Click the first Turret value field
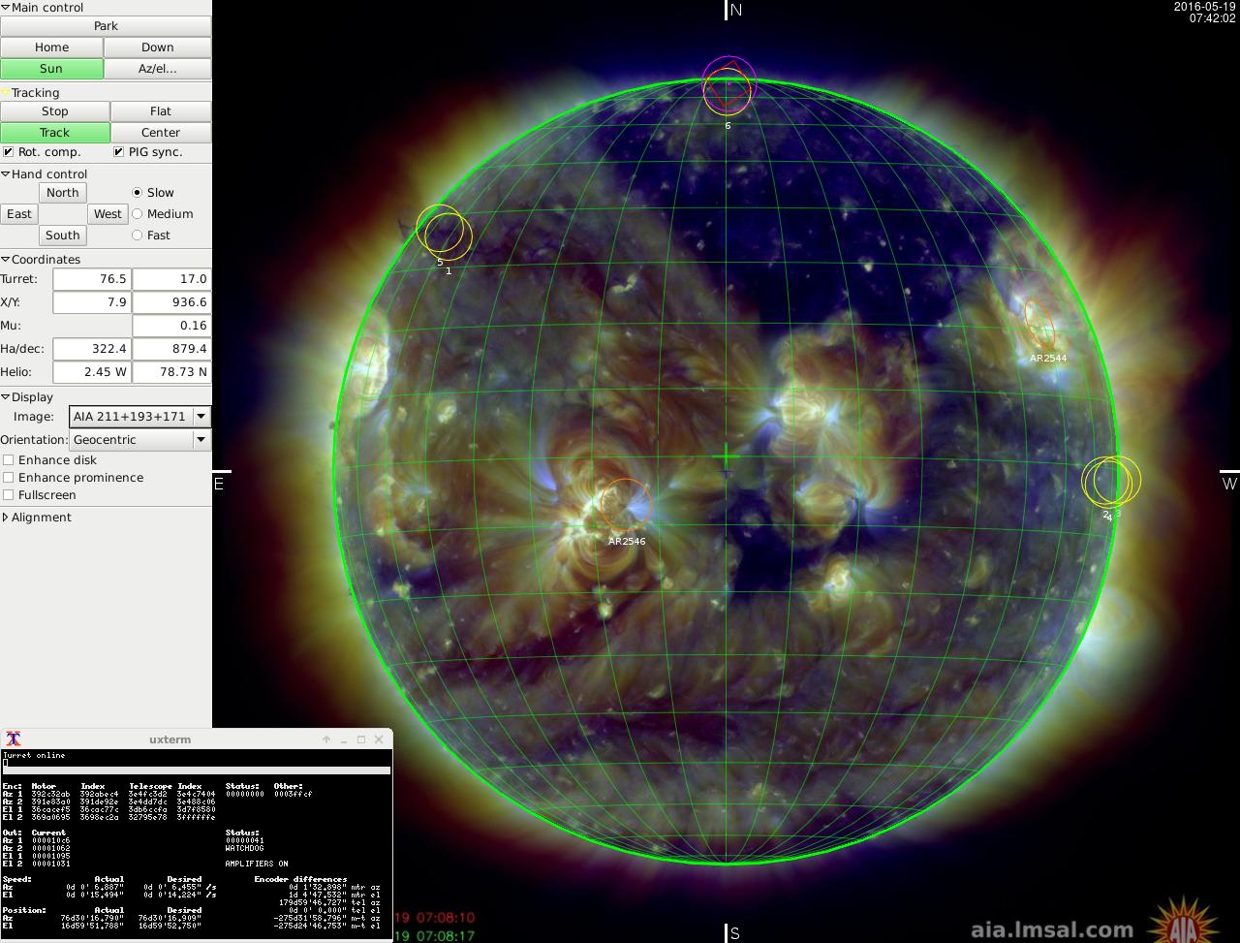Viewport: 1240px width, 943px height. click(x=92, y=279)
